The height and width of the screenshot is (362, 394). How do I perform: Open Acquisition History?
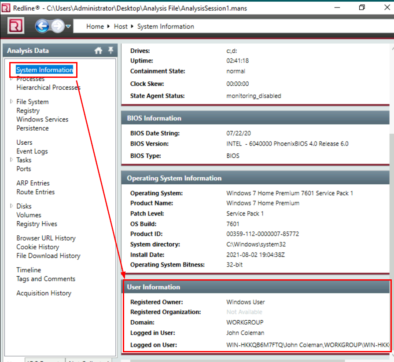[44, 293]
